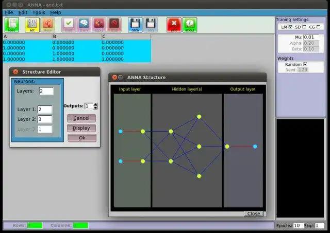The height and width of the screenshot is (233, 330).
Task: Toggle the Random weights checkbox
Action: pos(305,64)
